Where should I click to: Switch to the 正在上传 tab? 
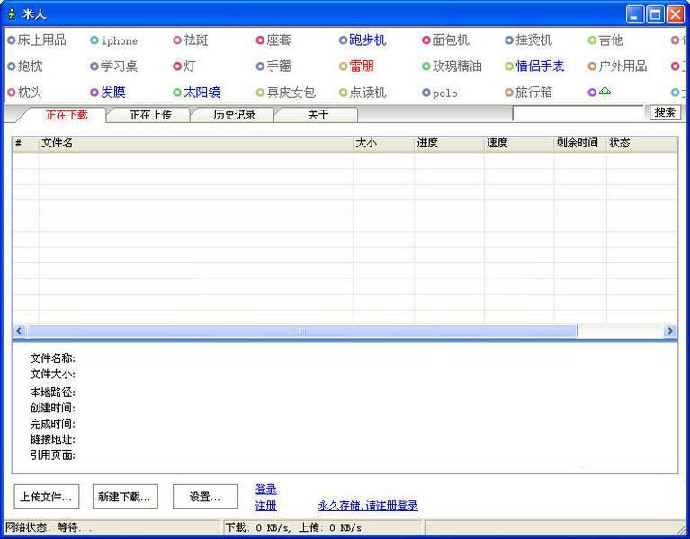tap(150, 115)
